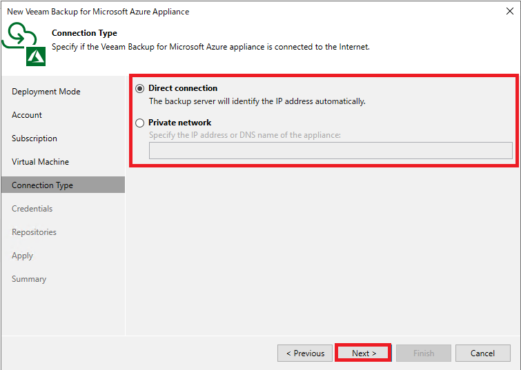This screenshot has height=370, width=521.
Task: Open the Repositories wizard step
Action: [35, 232]
